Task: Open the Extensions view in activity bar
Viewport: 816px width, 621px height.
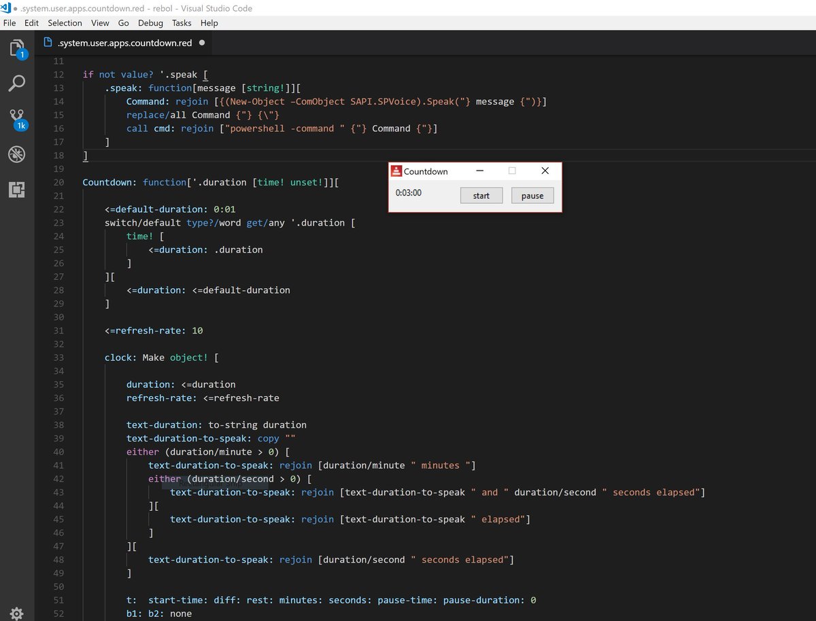Action: [x=17, y=190]
